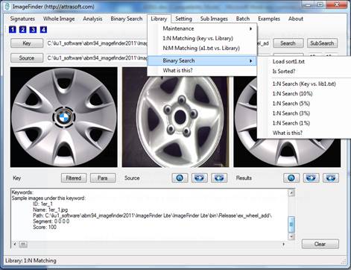Click the Source round first-image button
Screen dimensions: 351x270
180,178
